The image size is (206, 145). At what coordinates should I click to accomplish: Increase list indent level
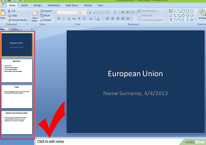pos(127,12)
